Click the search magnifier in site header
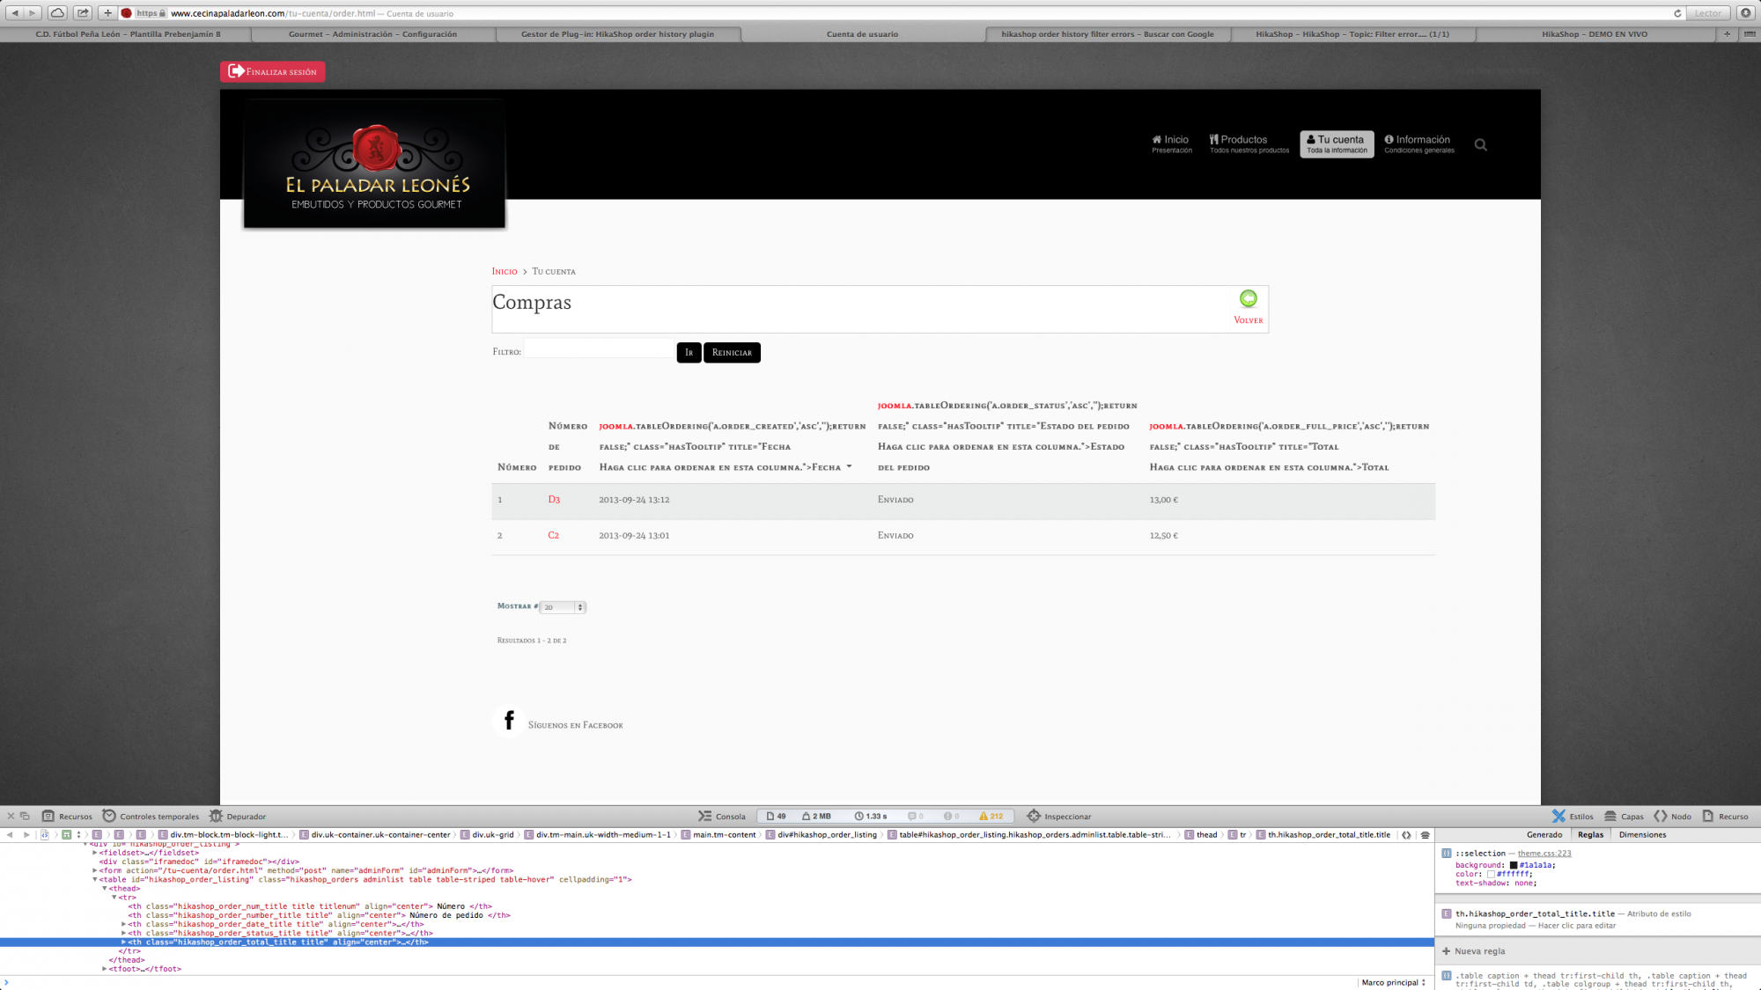 (x=1480, y=145)
